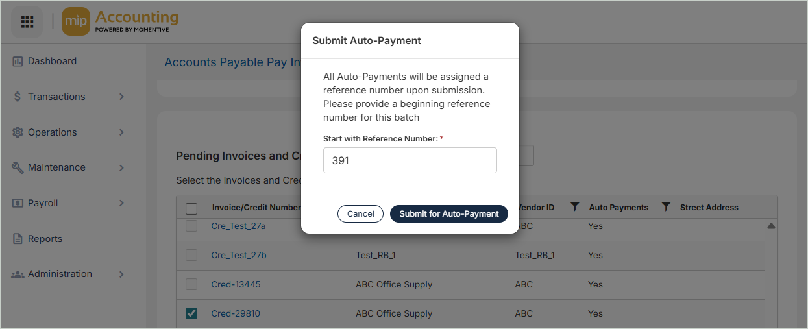808x329 pixels.
Task: Click the Start with Reference Number field
Action: 410,160
